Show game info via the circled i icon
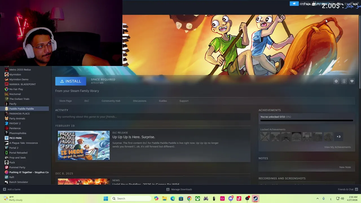 pyautogui.click(x=344, y=81)
